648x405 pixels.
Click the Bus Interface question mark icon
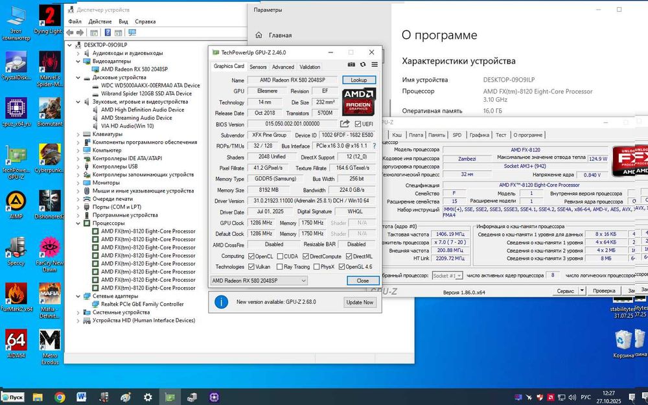coord(375,146)
